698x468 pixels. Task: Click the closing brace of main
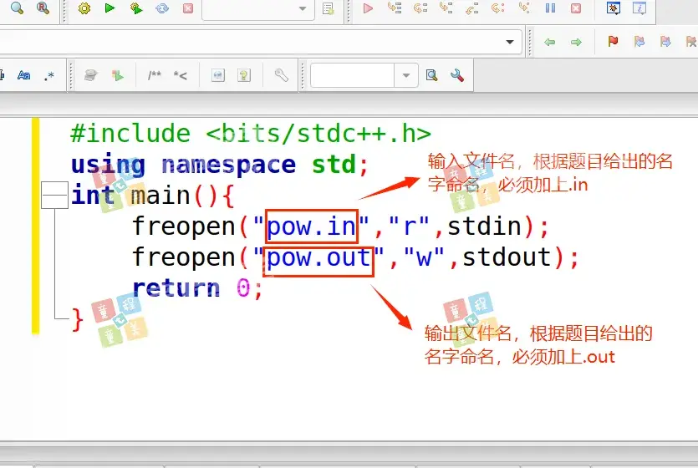(78, 319)
